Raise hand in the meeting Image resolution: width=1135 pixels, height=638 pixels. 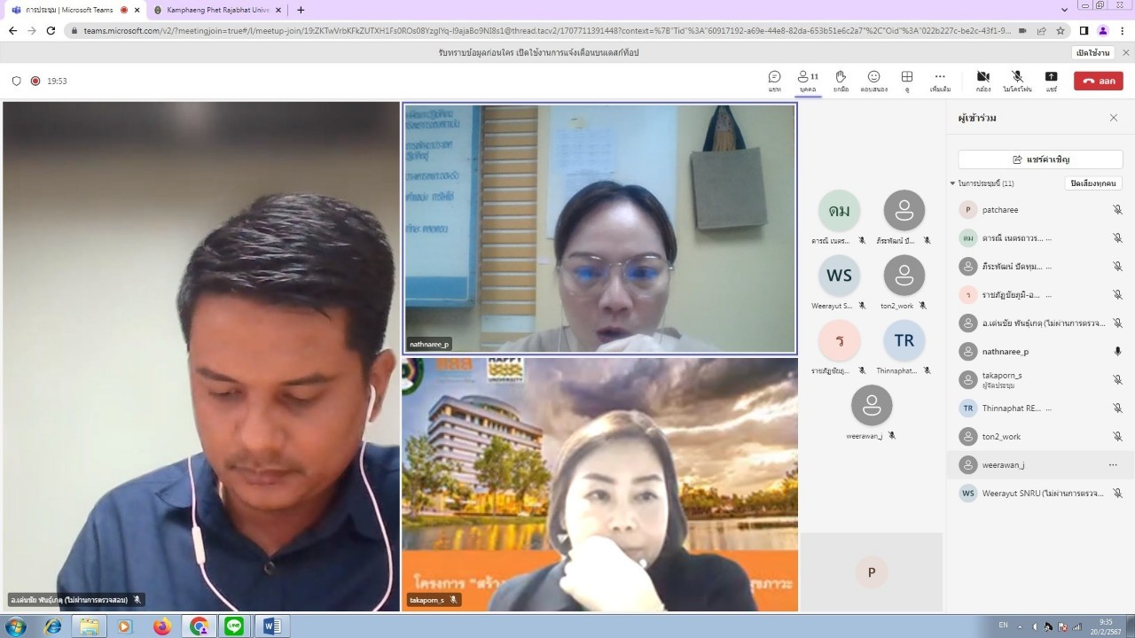[841, 81]
